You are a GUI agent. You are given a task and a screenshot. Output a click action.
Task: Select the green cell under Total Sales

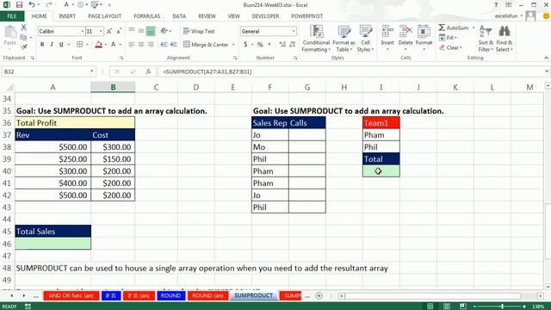pos(53,244)
